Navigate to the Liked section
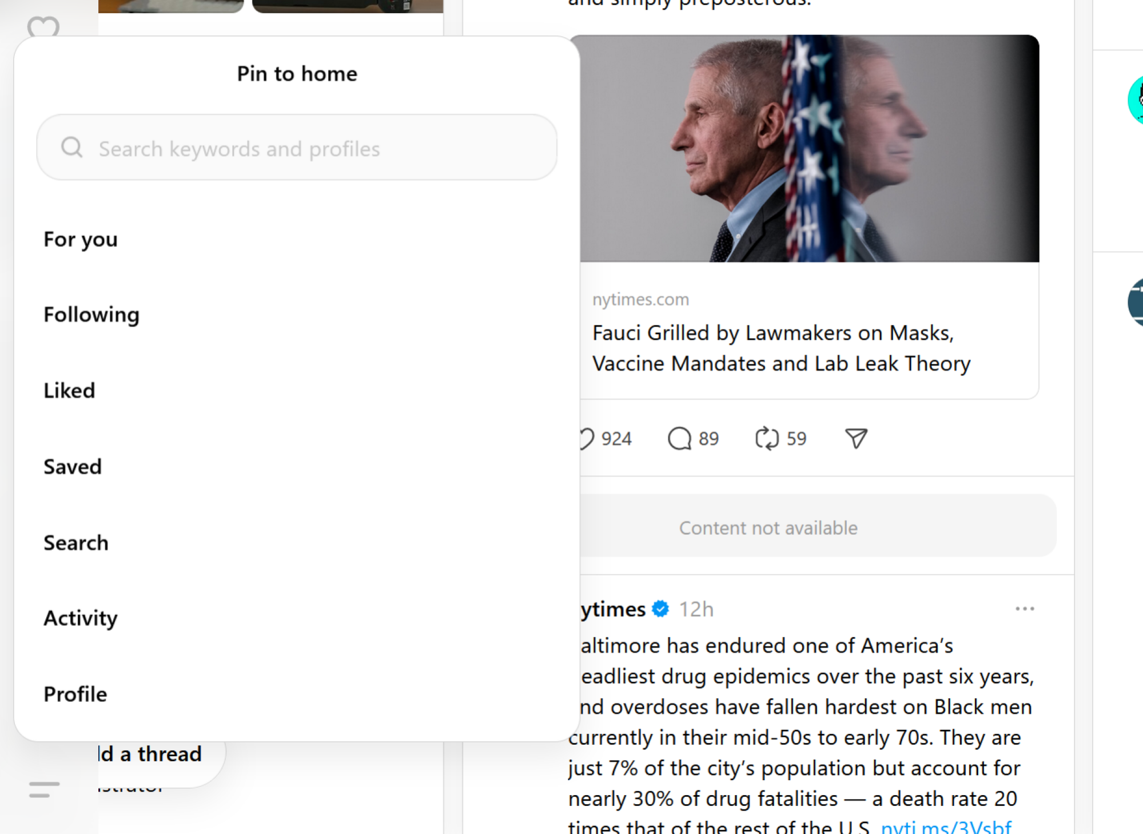The image size is (1143, 834). 69,390
